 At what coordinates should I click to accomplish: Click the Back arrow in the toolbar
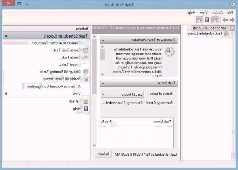[x=232, y=20]
